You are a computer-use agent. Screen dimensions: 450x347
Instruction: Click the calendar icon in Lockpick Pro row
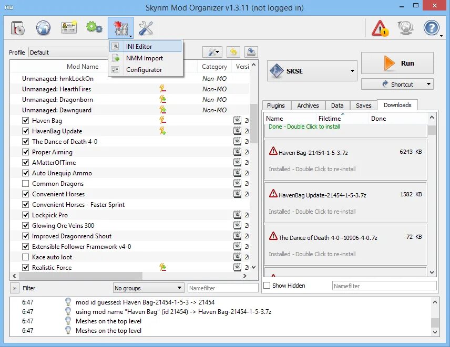[x=237, y=215]
